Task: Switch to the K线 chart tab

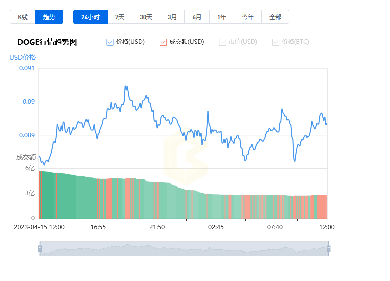Action: (23, 17)
